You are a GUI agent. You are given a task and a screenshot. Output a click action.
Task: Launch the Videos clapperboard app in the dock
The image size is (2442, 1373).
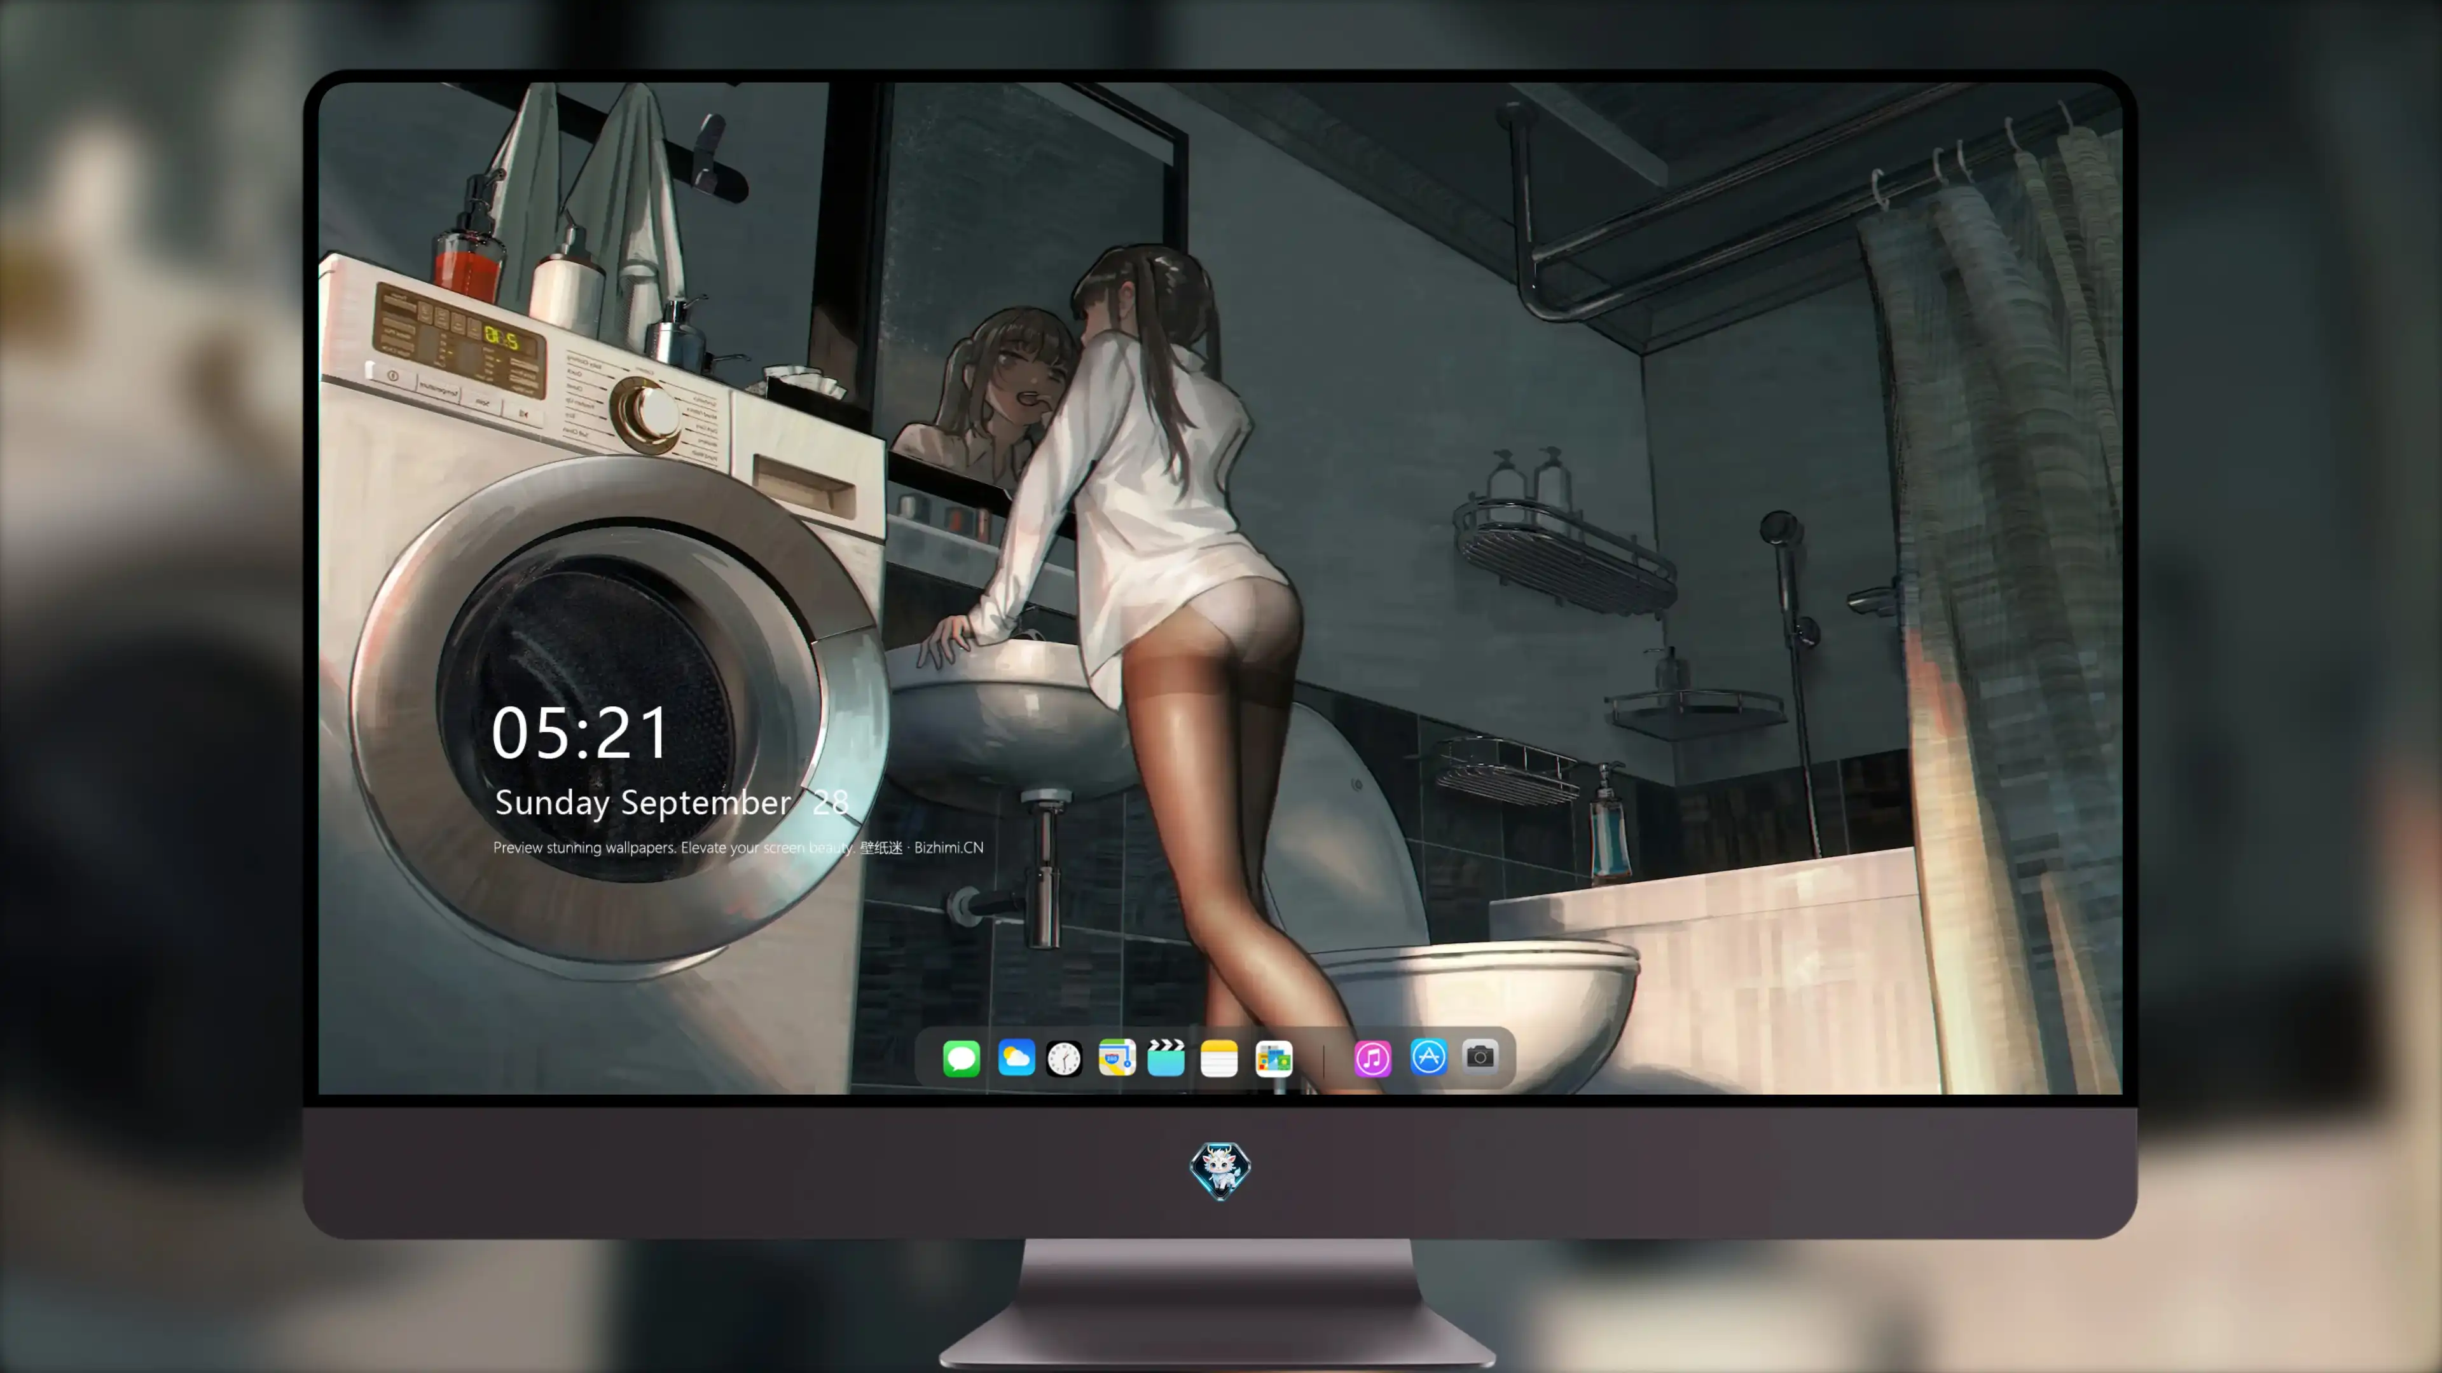click(1166, 1058)
